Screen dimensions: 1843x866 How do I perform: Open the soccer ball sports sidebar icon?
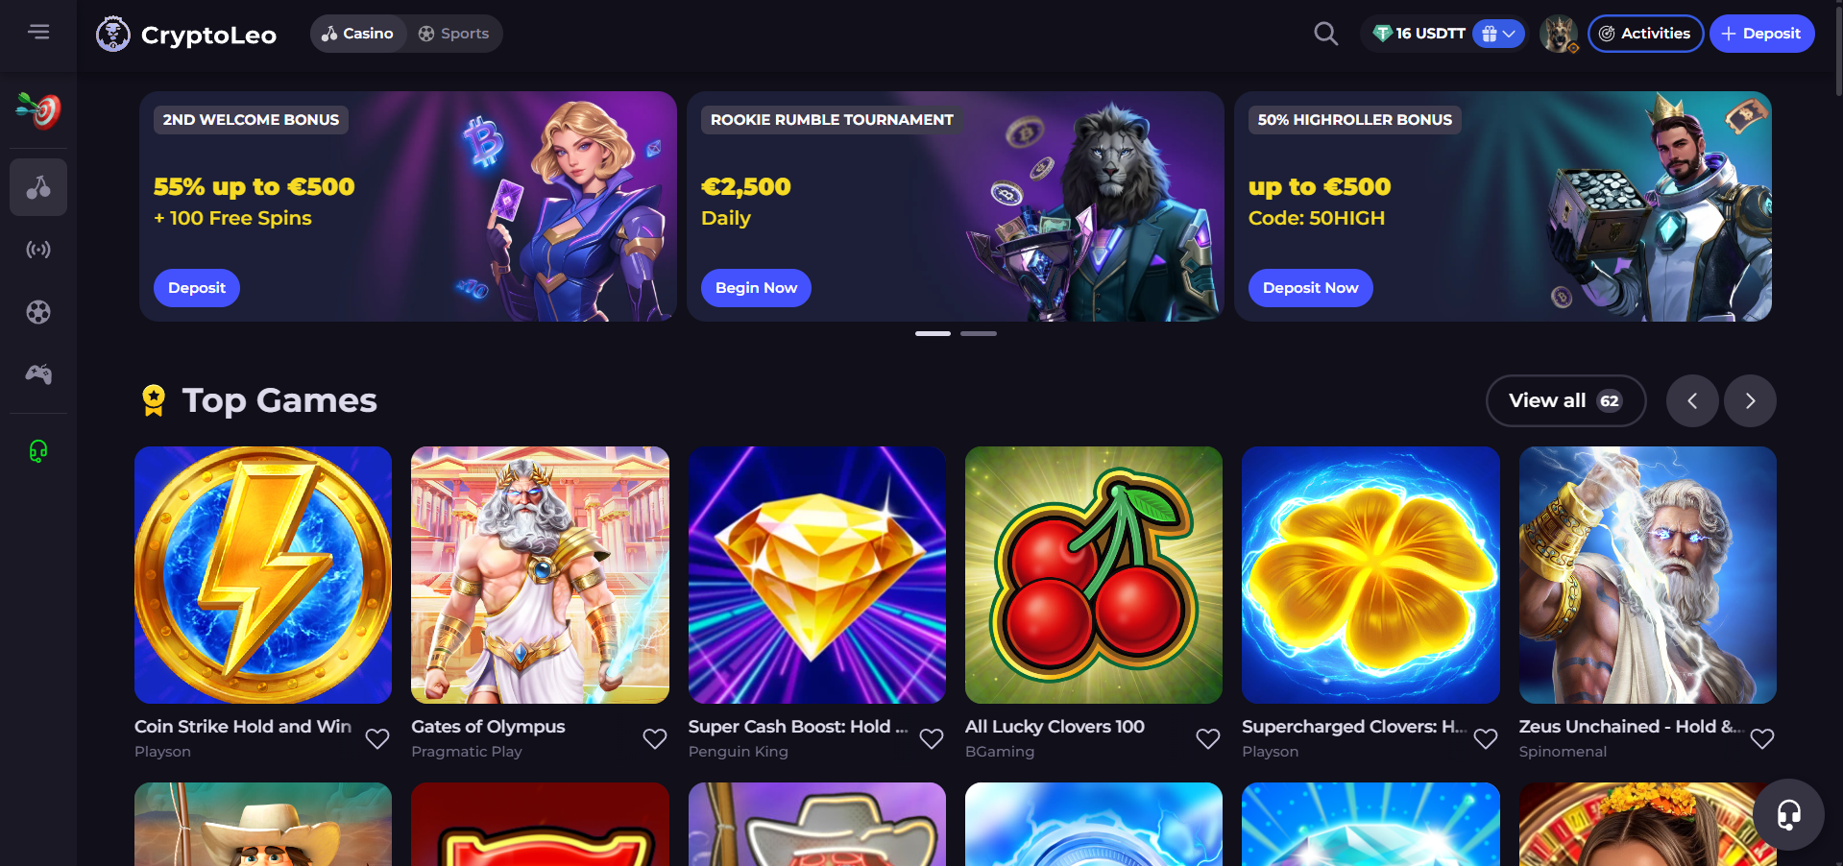point(38,312)
